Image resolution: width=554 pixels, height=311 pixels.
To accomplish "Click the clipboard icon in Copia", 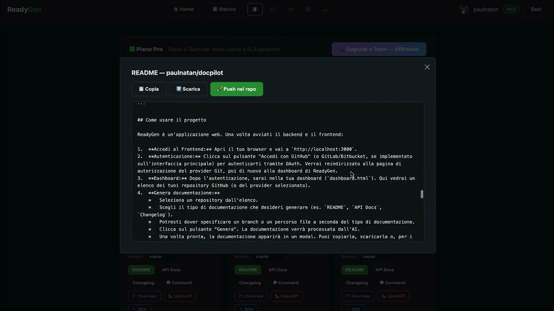I will pos(141,89).
